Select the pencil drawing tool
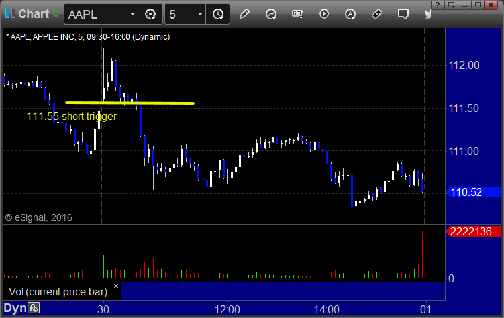Viewport: 504px width, 318px height. pyautogui.click(x=244, y=14)
